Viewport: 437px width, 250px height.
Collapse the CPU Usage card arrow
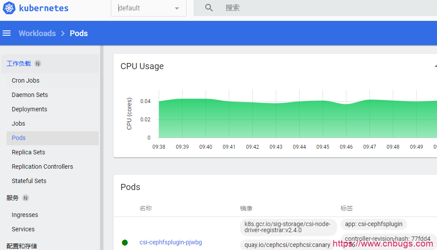tap(435, 67)
